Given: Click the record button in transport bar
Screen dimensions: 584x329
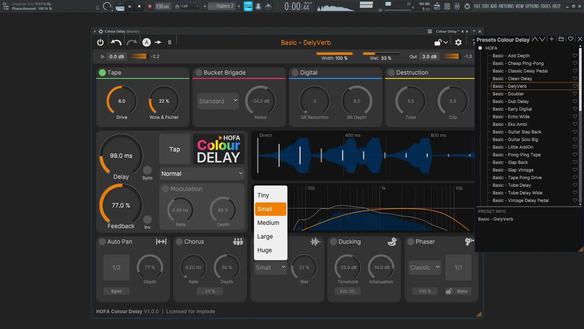Looking at the screenshot, I should point(150,6).
